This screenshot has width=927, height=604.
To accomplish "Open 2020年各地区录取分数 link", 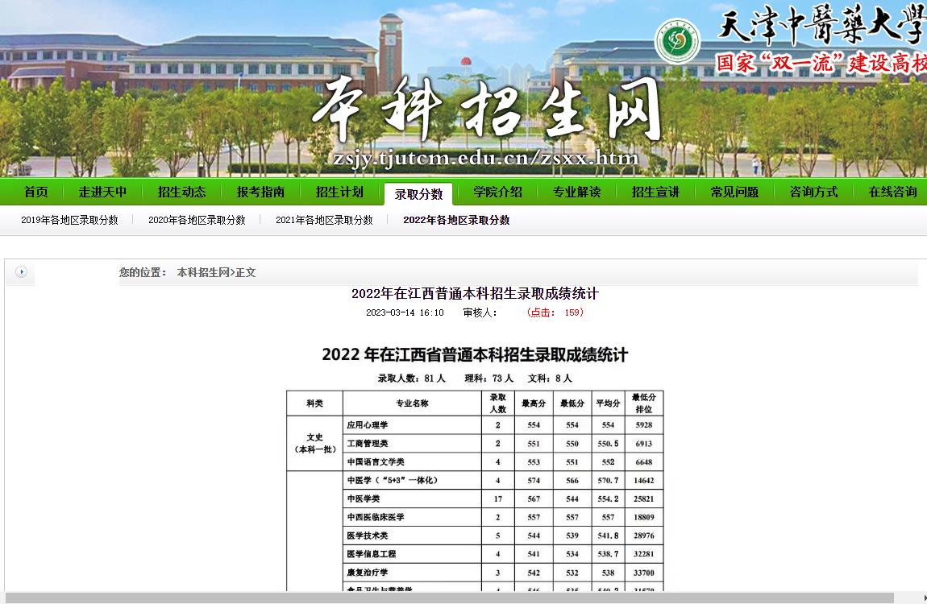I will [197, 220].
